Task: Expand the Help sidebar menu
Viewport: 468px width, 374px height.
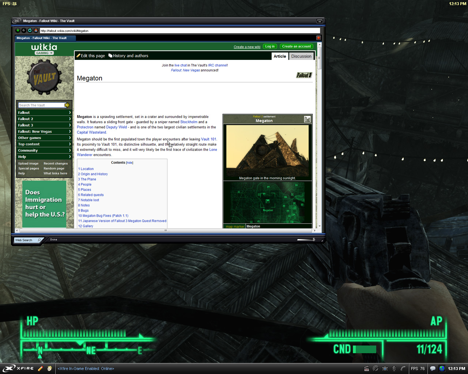Action: point(44,156)
